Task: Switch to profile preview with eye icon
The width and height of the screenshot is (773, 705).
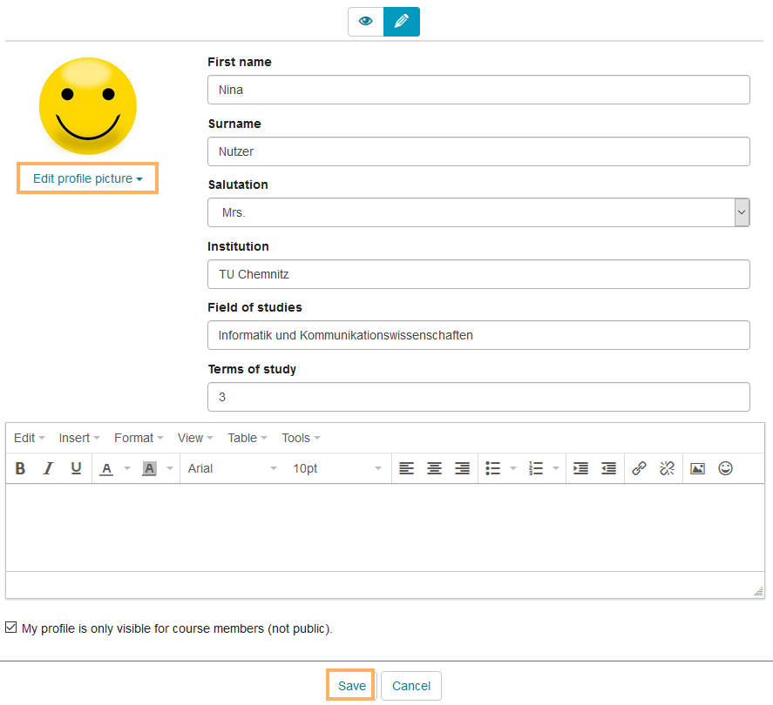Action: (x=366, y=22)
